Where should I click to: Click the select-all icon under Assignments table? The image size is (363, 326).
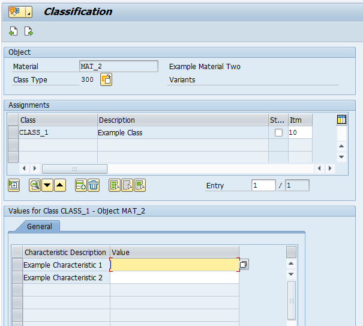click(x=14, y=185)
